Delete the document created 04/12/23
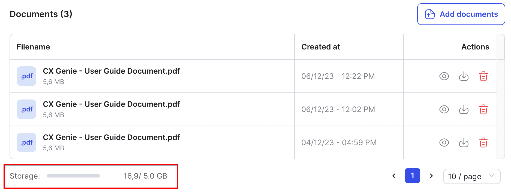Screen dimensions: 511x193 click(x=483, y=143)
